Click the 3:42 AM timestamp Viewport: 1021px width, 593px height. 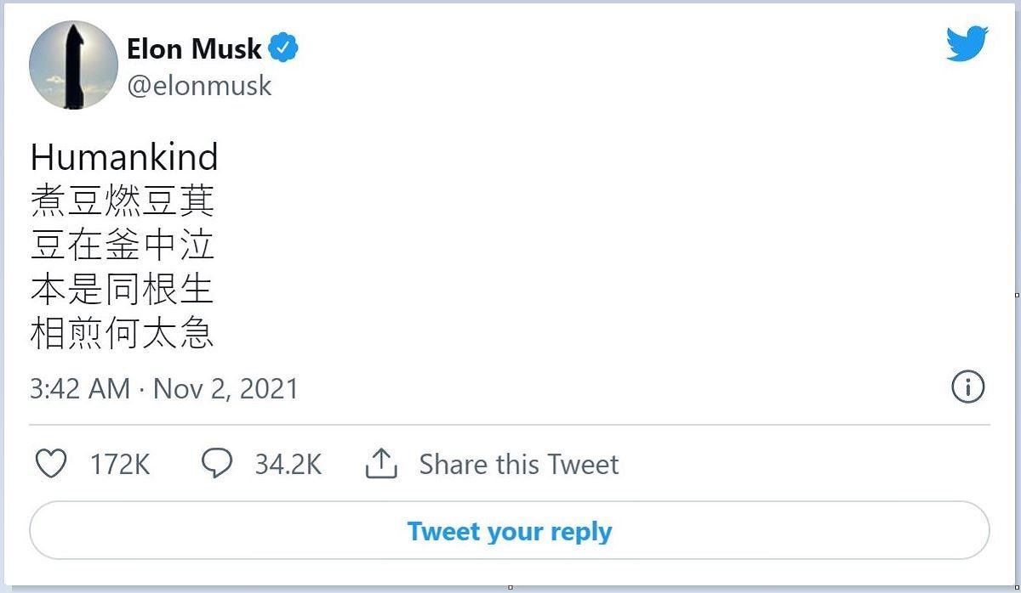(x=80, y=389)
